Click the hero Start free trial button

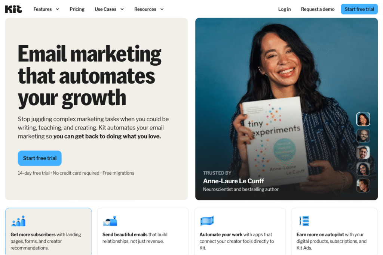click(x=40, y=158)
